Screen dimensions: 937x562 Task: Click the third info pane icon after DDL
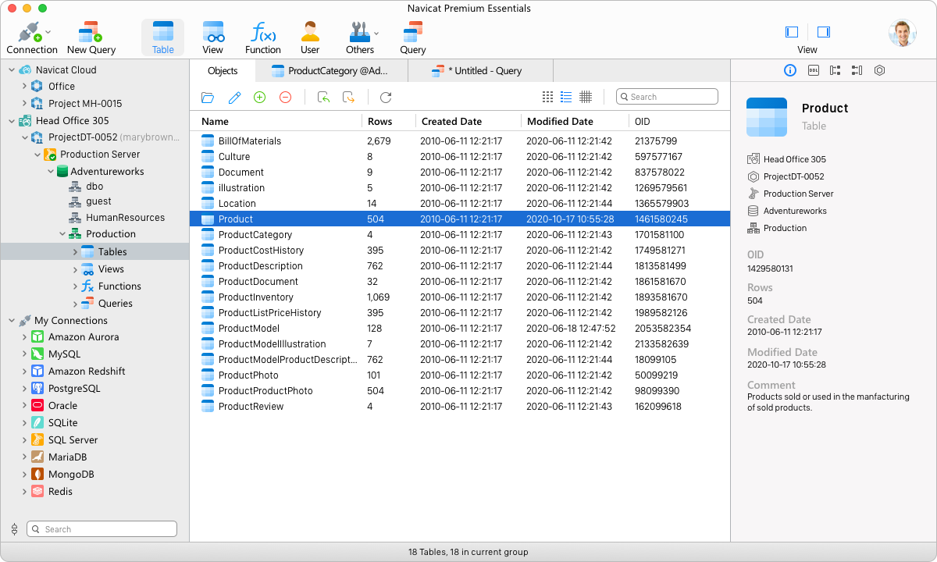click(835, 70)
